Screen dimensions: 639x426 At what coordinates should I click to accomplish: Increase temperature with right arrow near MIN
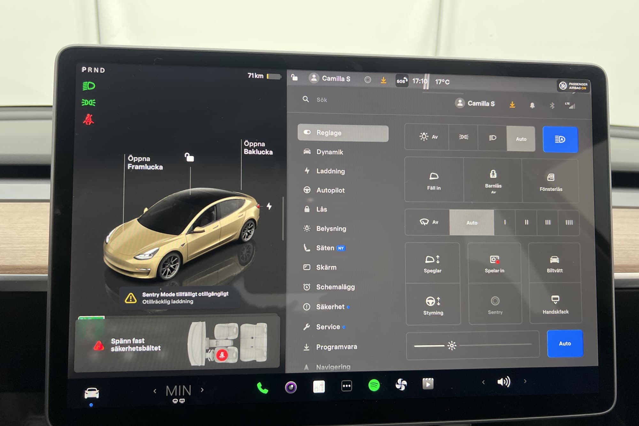coord(202,390)
